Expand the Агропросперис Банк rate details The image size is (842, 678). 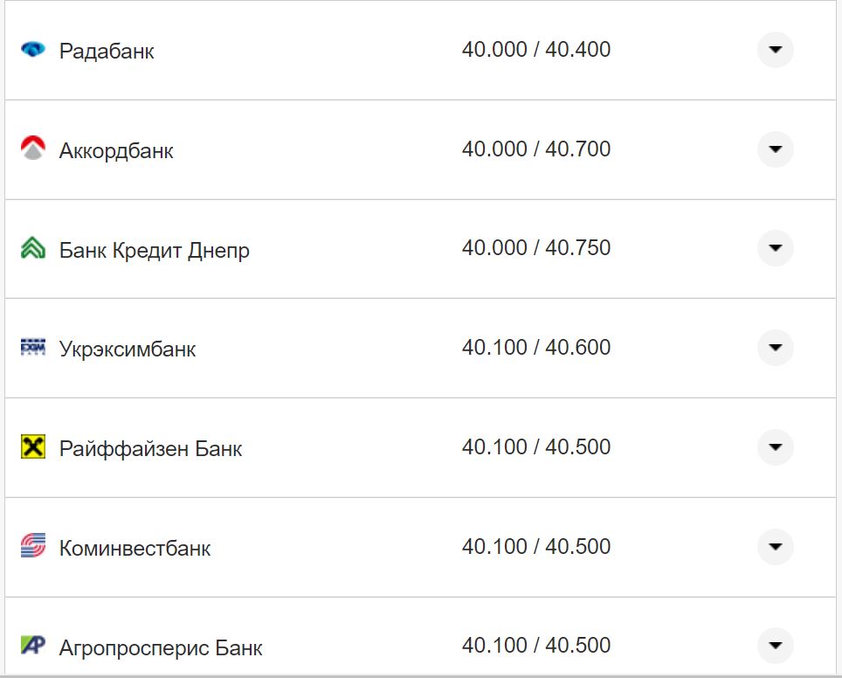[775, 646]
